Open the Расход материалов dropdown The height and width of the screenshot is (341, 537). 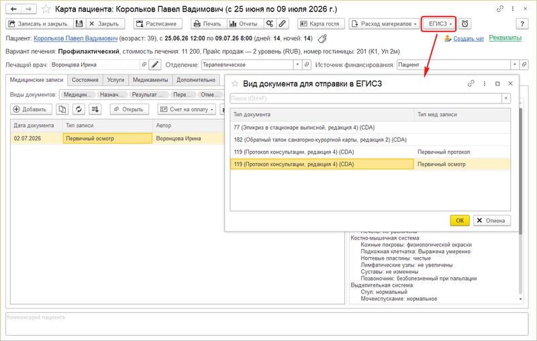[384, 23]
